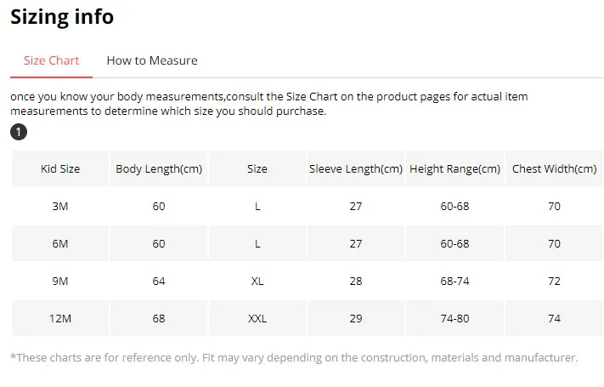Open the How to Measure tab

(x=152, y=60)
